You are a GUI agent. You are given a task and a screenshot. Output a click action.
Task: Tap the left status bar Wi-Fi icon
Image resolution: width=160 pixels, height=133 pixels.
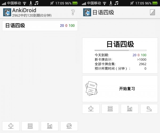(x=25, y=3)
